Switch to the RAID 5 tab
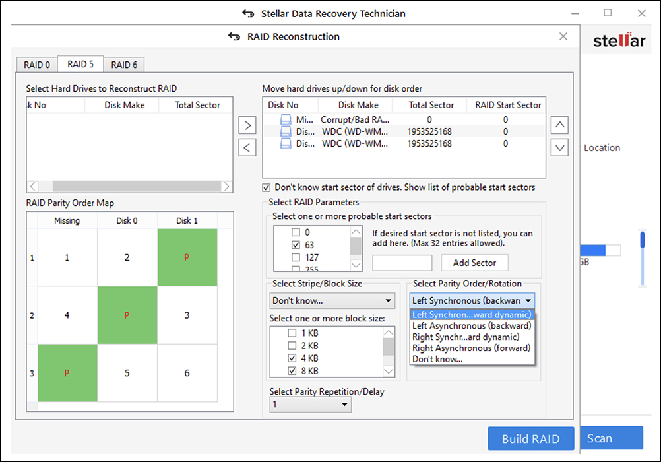This screenshot has width=661, height=462. pyautogui.click(x=80, y=64)
